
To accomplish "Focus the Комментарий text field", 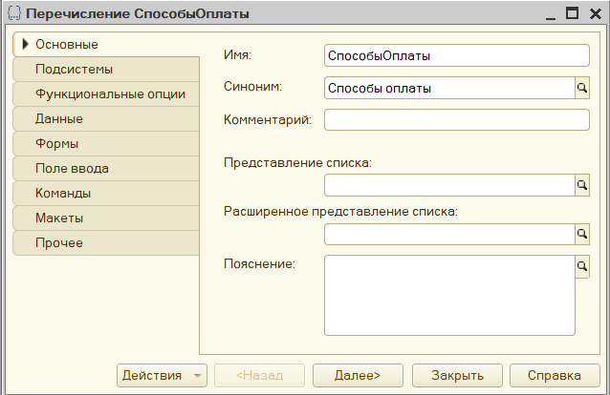I will pyautogui.click(x=456, y=120).
